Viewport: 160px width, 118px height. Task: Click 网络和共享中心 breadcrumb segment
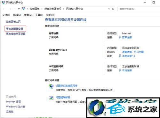75,9
